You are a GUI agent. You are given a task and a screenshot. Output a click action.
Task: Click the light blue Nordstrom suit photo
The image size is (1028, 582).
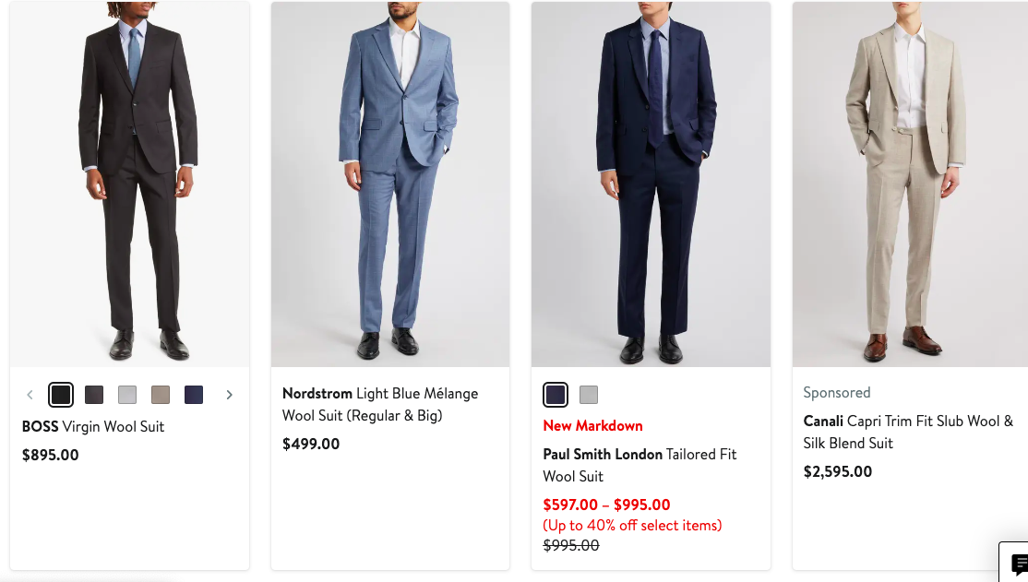[x=390, y=184]
